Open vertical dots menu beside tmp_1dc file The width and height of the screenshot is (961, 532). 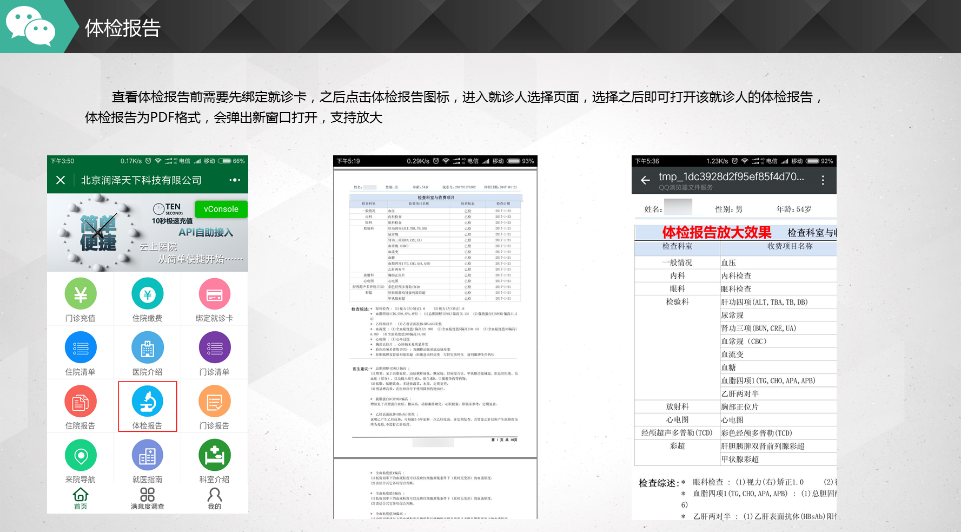(x=823, y=180)
